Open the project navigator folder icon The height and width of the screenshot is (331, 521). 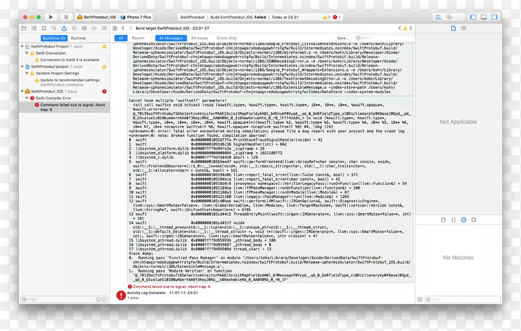[x=24, y=28]
